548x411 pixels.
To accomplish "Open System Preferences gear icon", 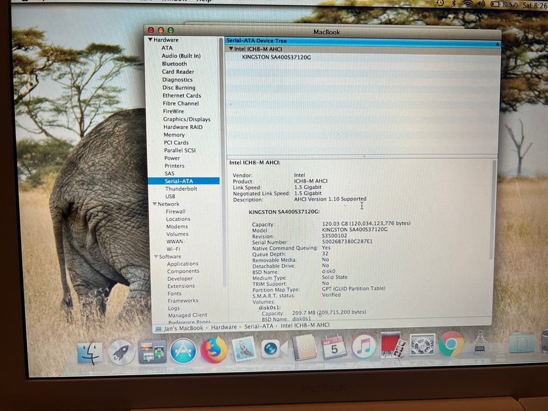I will click(x=422, y=345).
